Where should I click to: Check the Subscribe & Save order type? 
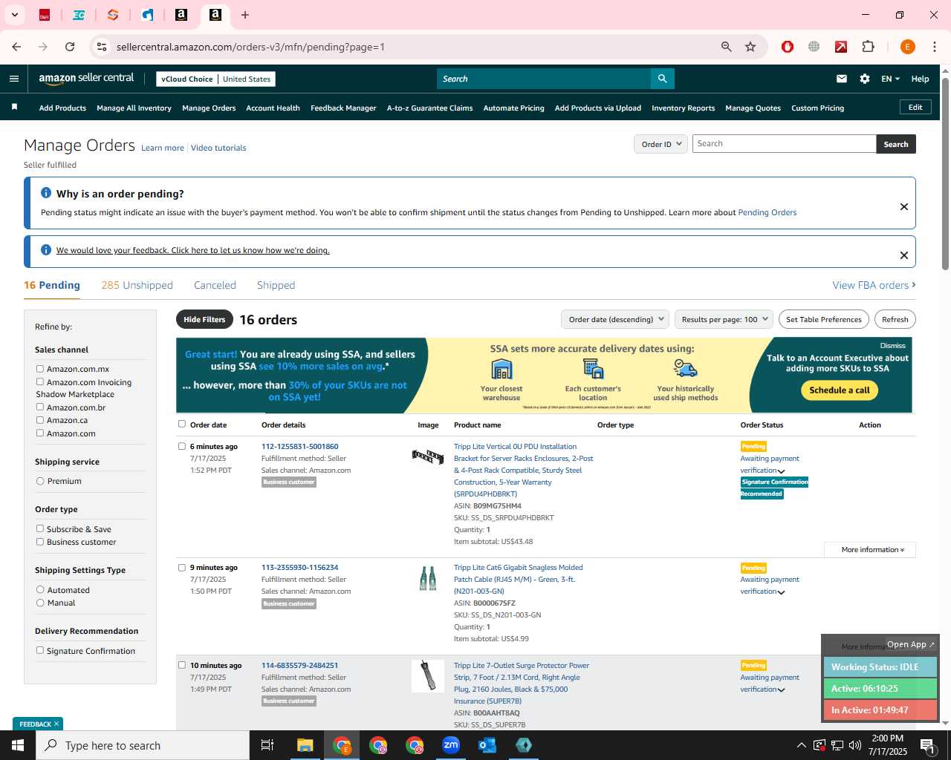point(40,528)
